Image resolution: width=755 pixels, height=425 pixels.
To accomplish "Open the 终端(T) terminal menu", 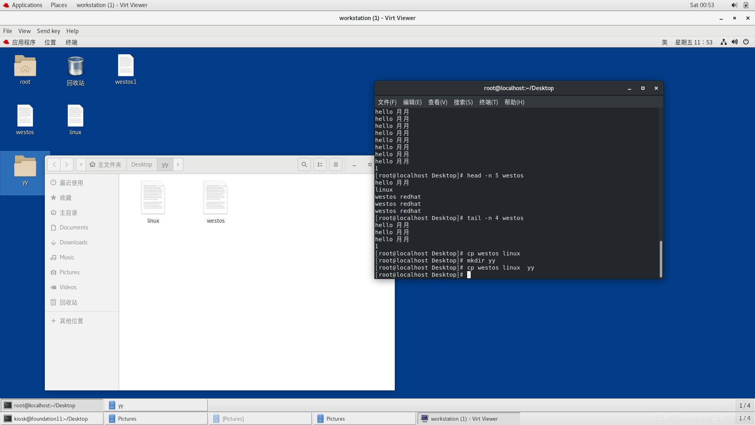I will pos(488,102).
